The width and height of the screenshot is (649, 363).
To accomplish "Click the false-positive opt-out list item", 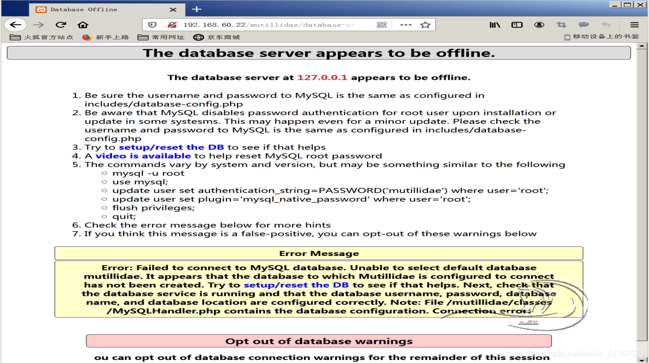I will [311, 234].
